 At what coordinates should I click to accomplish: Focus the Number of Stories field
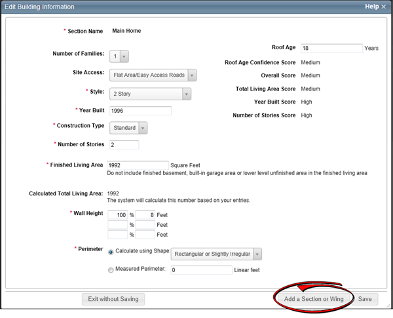point(124,145)
